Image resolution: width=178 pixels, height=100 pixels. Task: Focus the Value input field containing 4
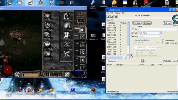pos(158,29)
